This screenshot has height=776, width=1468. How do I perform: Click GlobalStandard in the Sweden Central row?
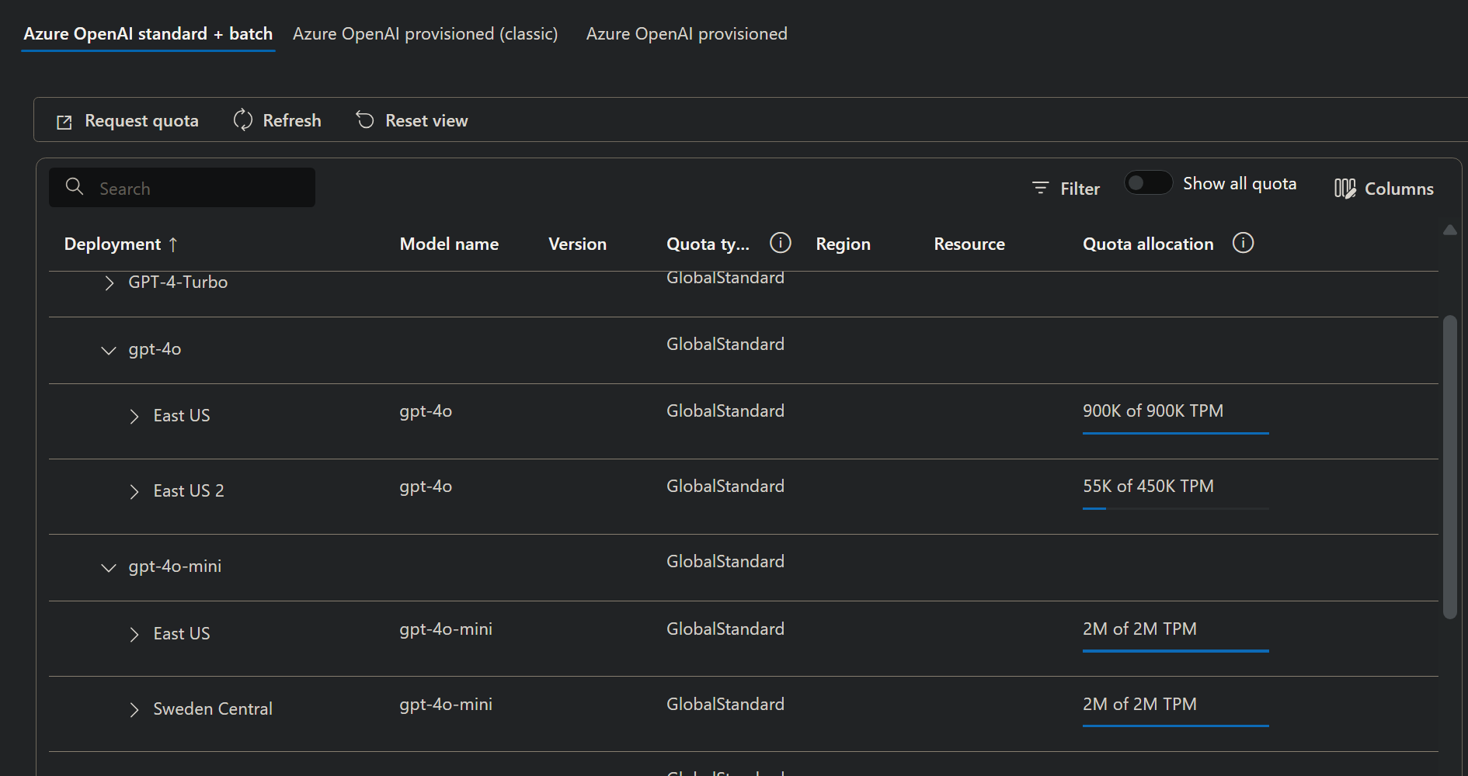725,704
